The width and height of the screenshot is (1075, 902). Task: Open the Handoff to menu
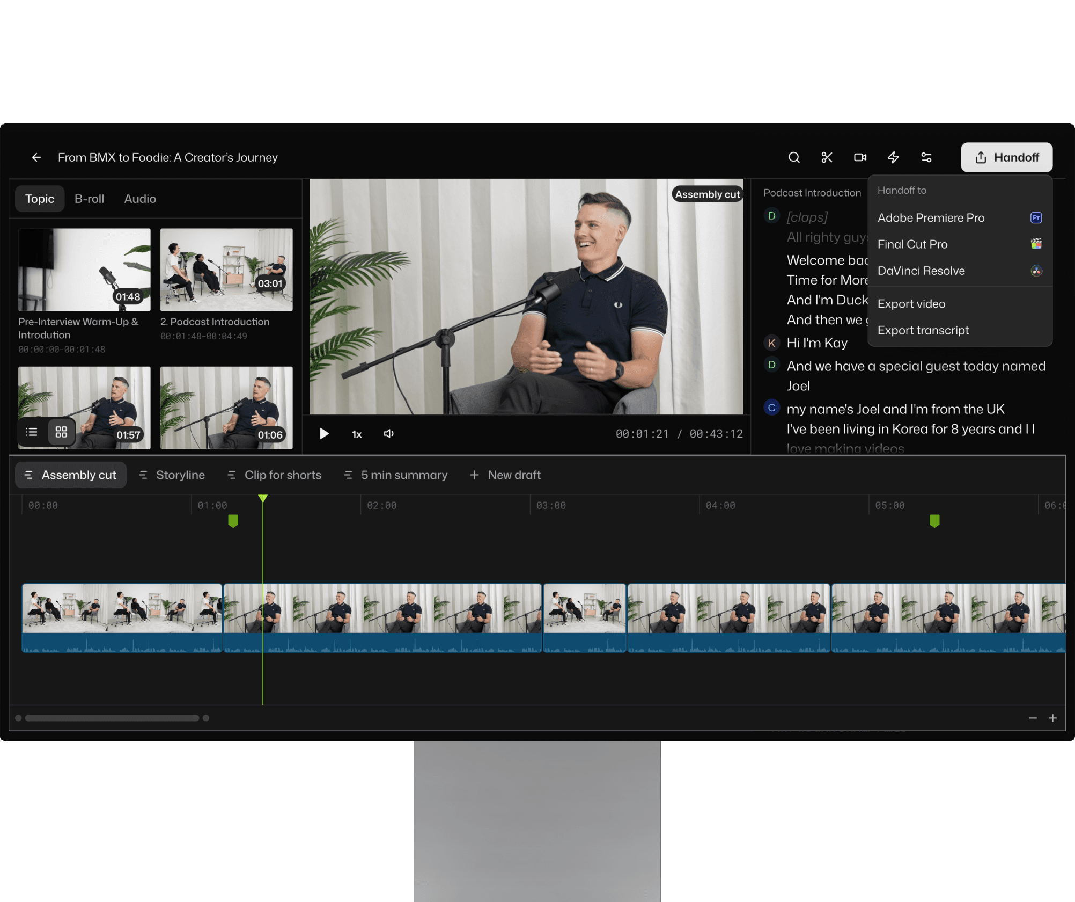coord(1006,157)
